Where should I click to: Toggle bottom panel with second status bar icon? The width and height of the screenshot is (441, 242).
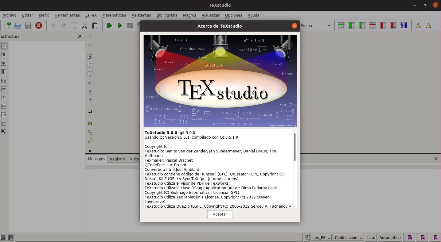[10, 237]
